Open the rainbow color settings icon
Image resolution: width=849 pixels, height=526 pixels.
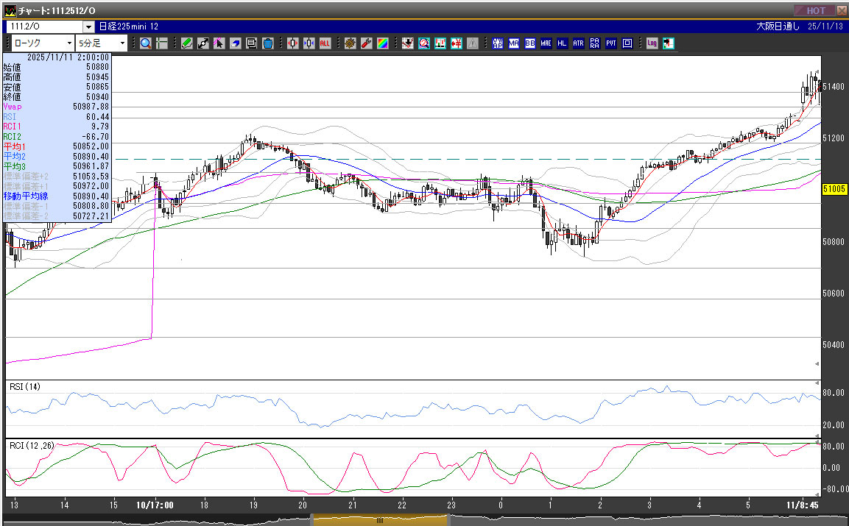[x=382, y=43]
